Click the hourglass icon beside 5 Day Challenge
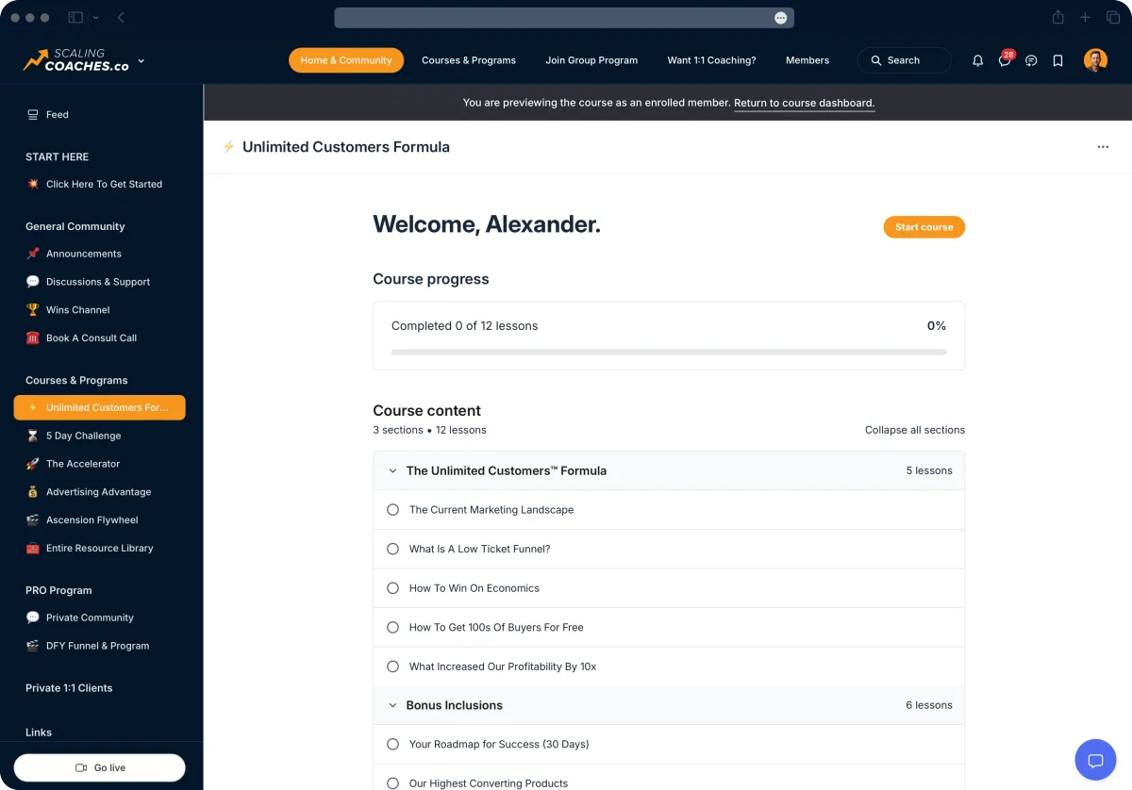The image size is (1132, 790). (x=33, y=436)
